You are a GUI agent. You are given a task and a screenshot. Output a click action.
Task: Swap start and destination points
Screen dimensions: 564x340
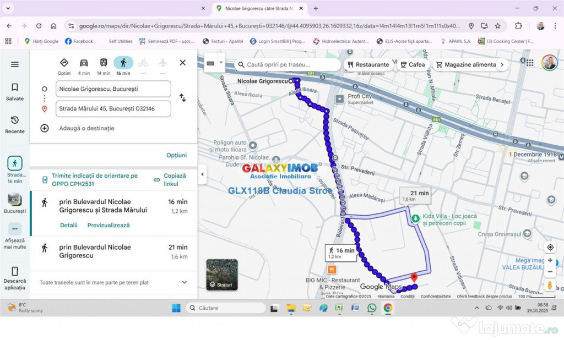(x=182, y=98)
